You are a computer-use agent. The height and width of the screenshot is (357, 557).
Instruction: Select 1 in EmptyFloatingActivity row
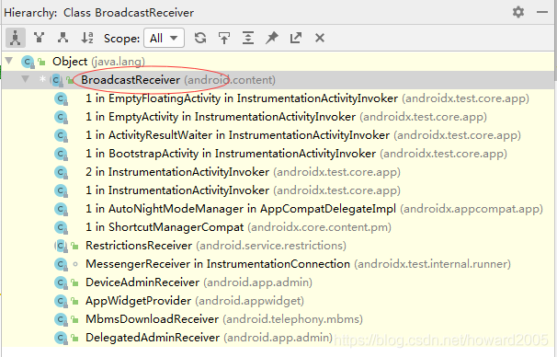[x=278, y=98]
